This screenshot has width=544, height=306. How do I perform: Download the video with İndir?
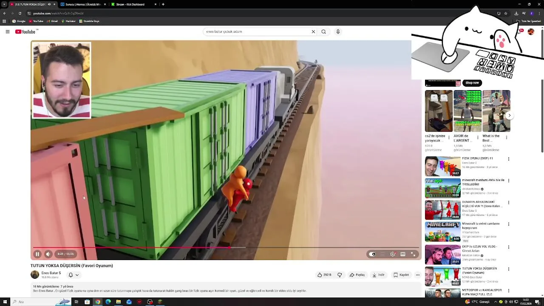[378, 275]
